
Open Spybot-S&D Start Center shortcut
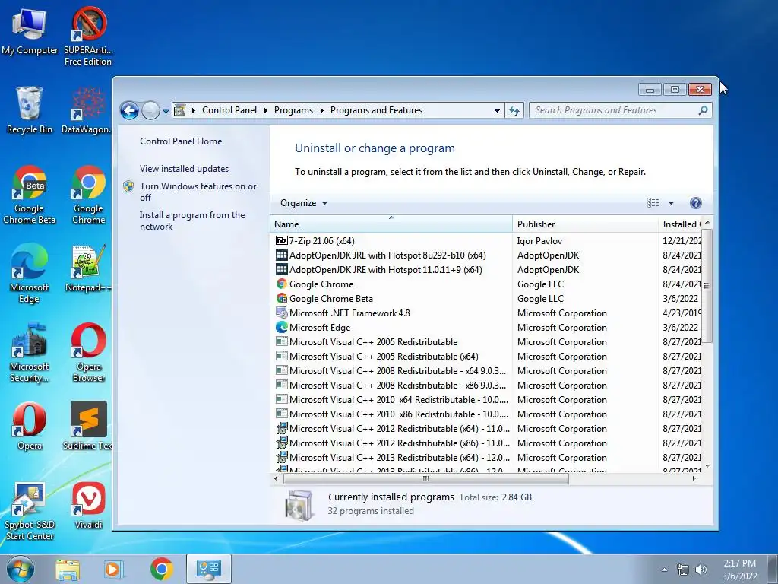tap(30, 512)
